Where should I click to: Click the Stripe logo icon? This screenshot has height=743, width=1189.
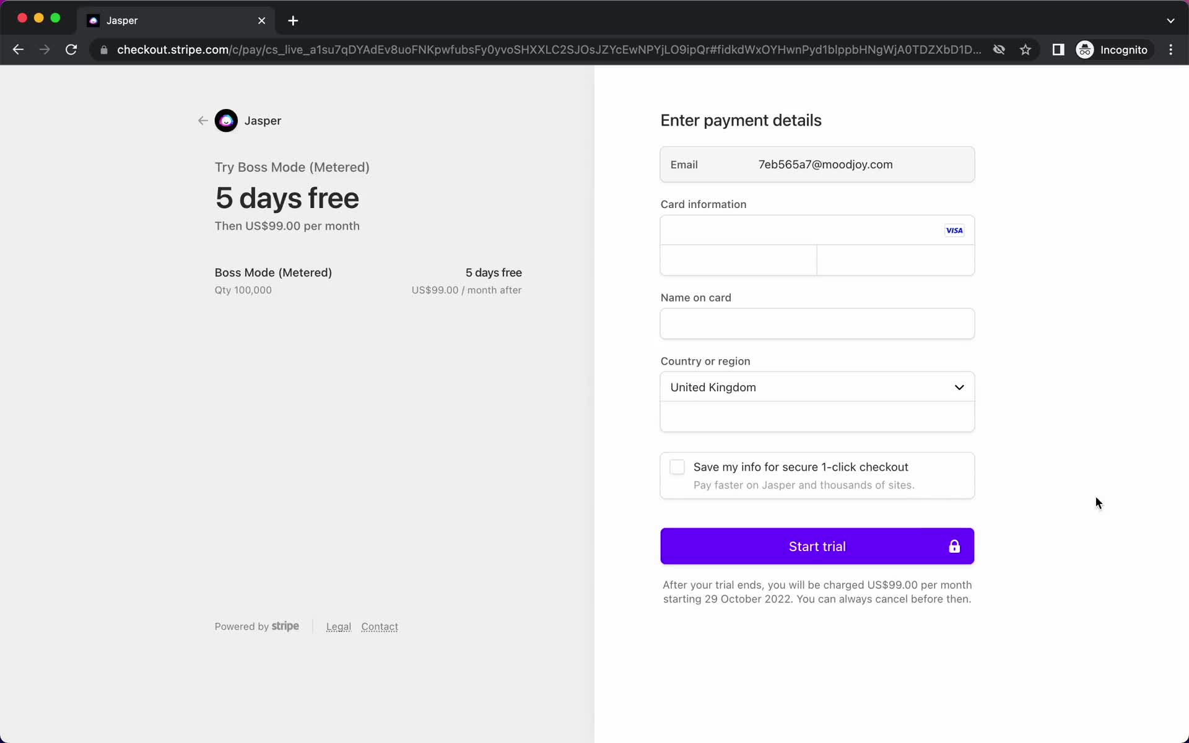(285, 626)
